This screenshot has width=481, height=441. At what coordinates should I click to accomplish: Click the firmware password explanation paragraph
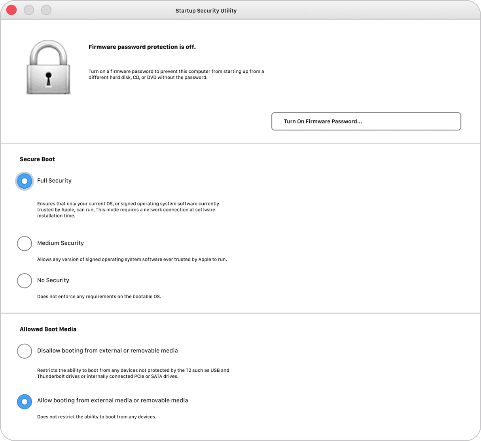tap(176, 74)
